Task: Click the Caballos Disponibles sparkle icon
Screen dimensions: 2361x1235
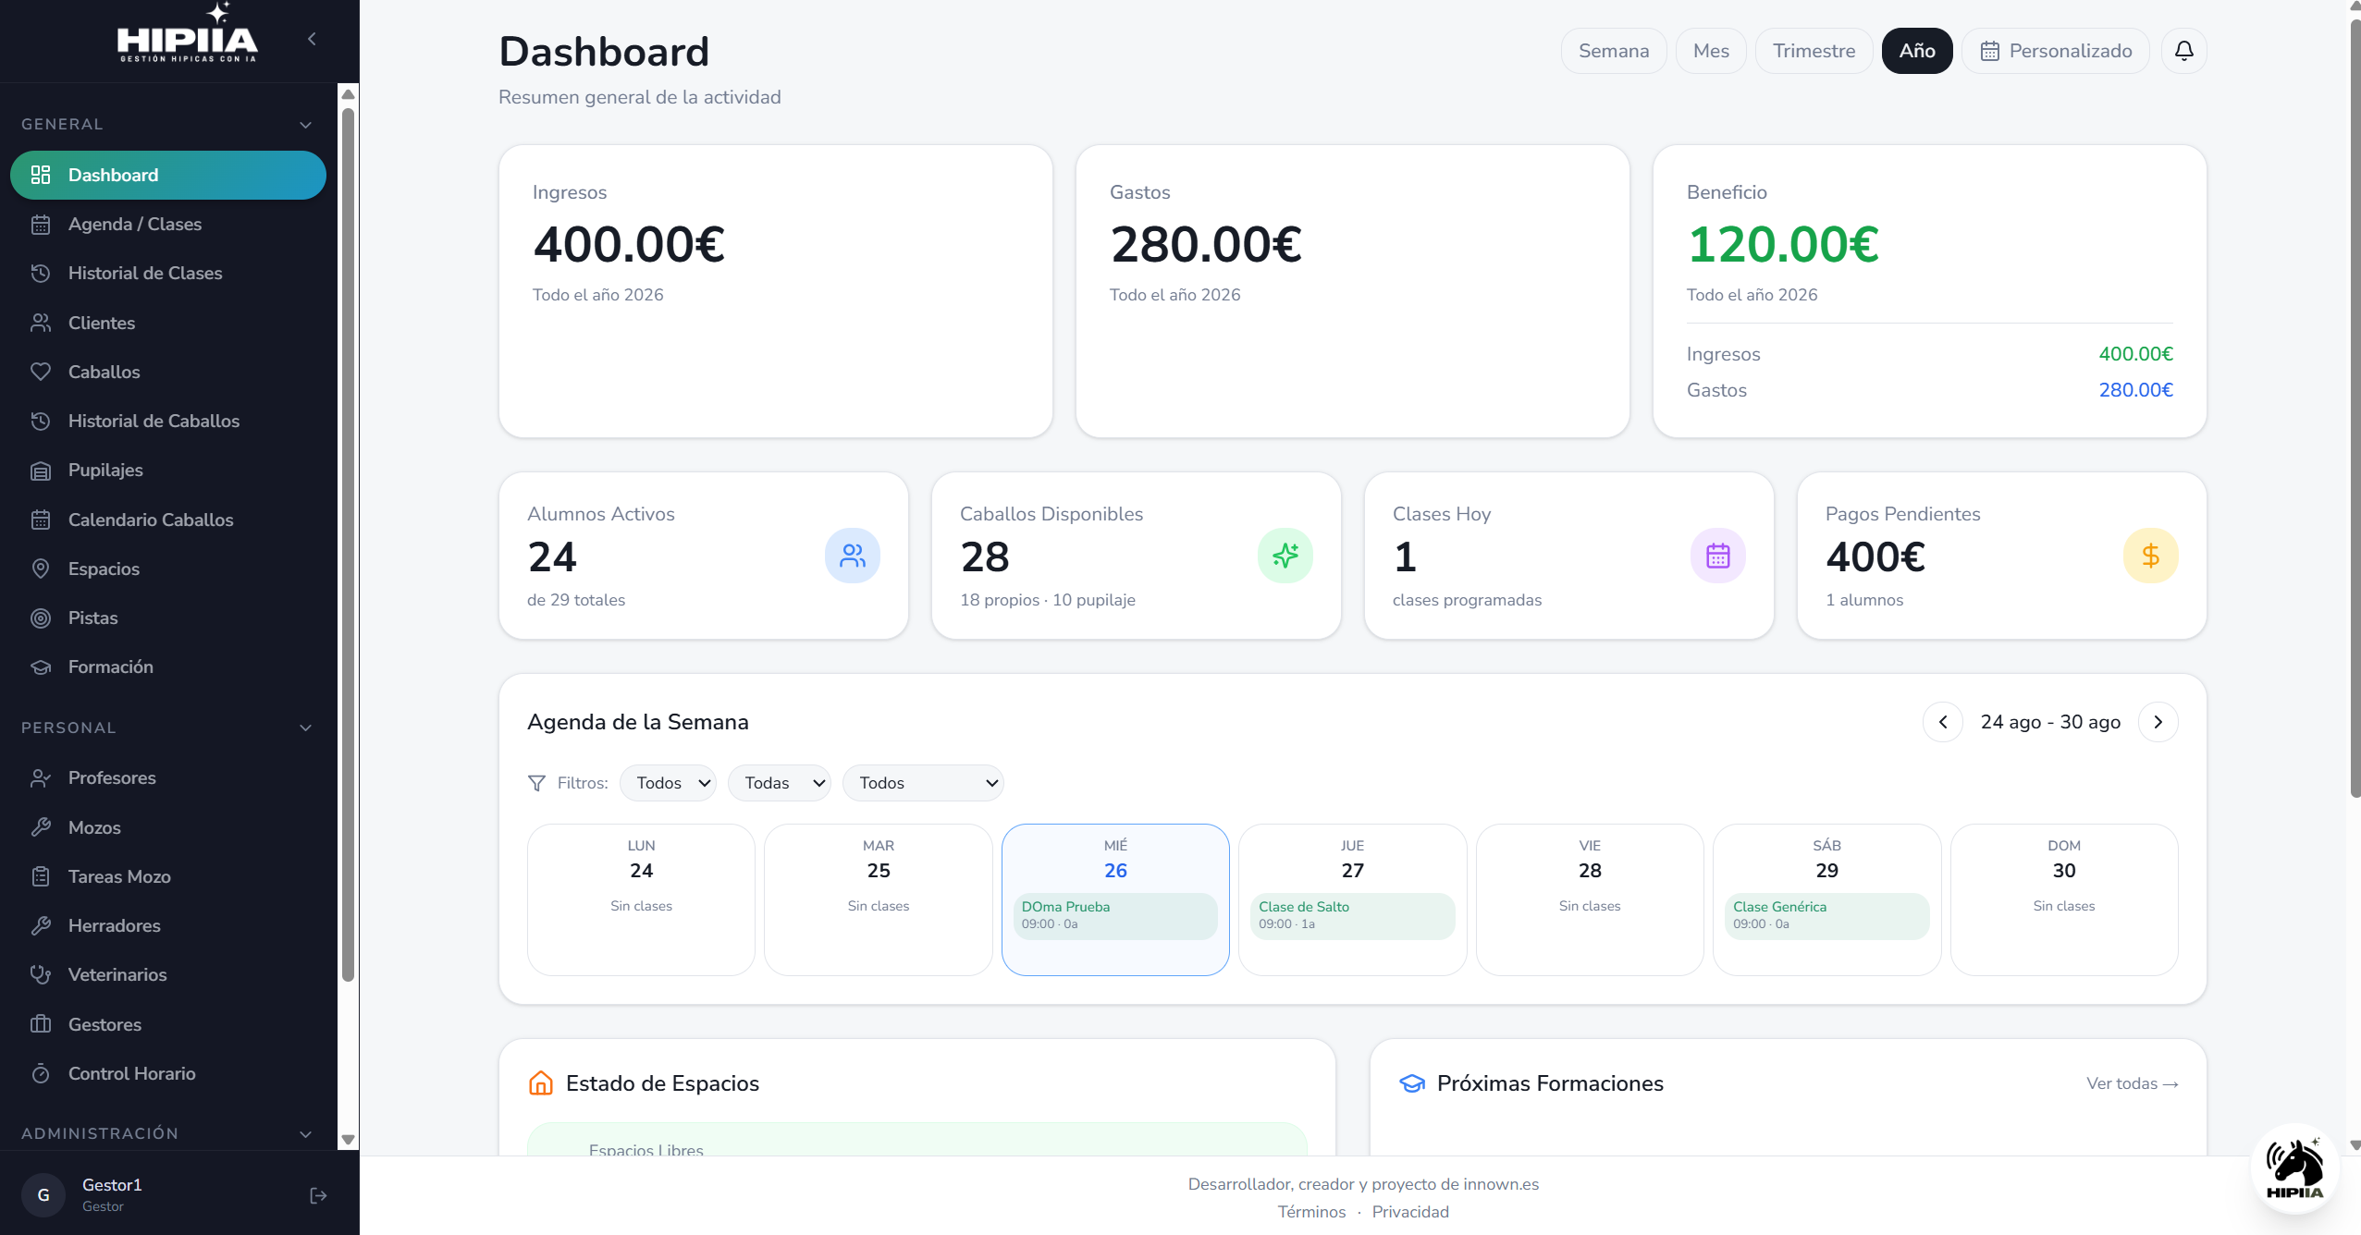Action: [1285, 556]
